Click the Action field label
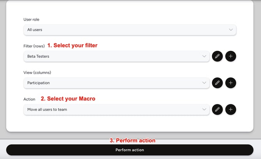This screenshot has width=261, height=159. [29, 99]
